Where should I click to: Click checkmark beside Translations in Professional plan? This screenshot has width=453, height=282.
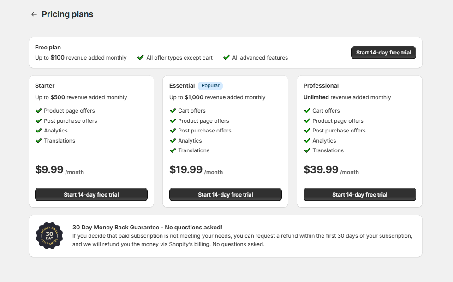(x=307, y=150)
